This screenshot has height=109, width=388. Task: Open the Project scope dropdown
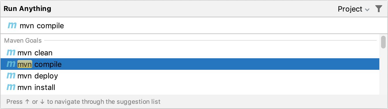pos(354,9)
